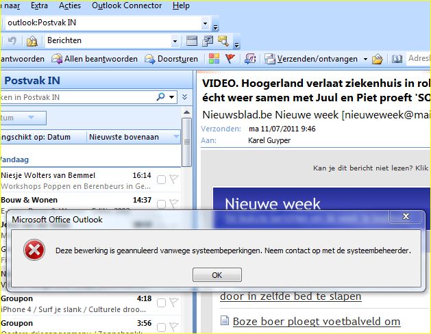Click the Kan je dit bericht niet lezen link
The height and width of the screenshot is (334, 431).
[371, 168]
